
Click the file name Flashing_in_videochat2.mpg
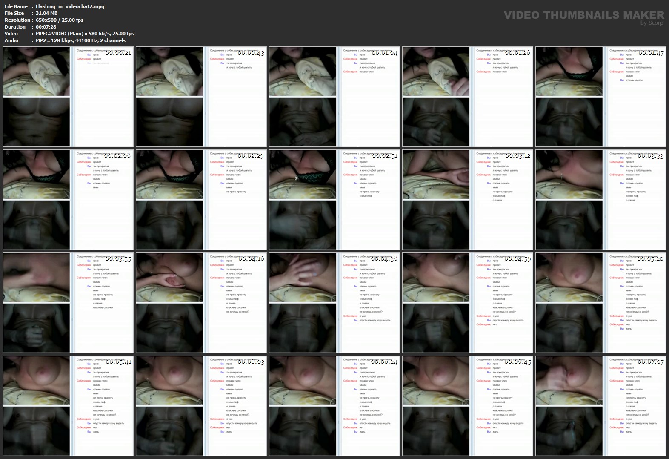pos(70,6)
